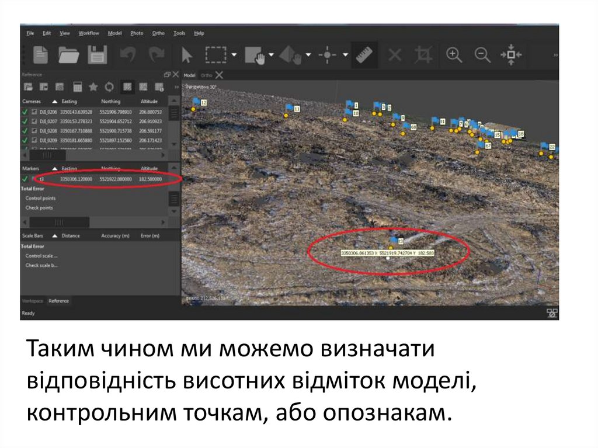Click the View Errors table icon
This screenshot has height=448, width=598.
[x=159, y=87]
